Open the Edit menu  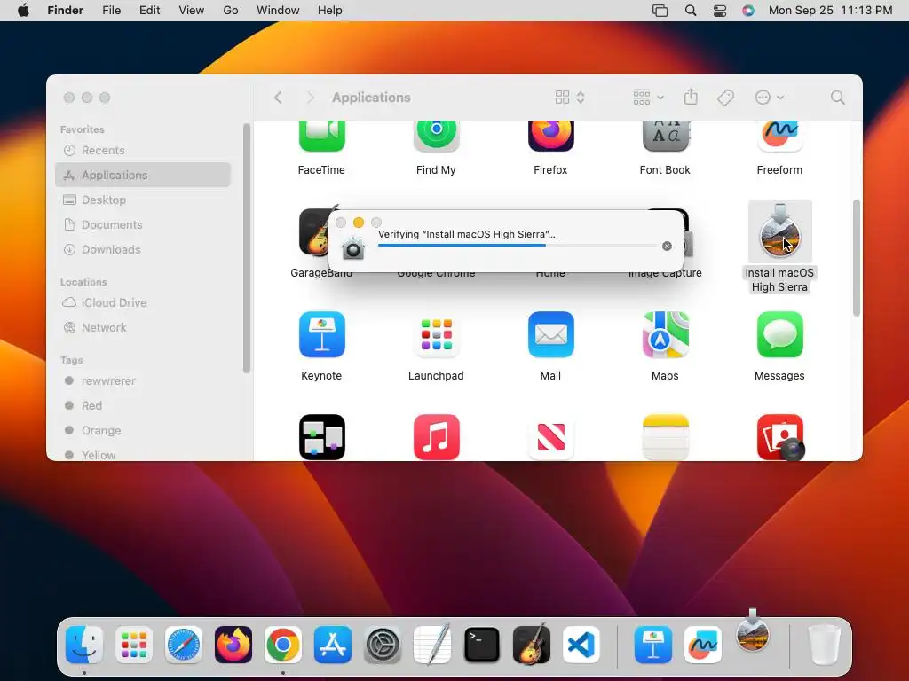pyautogui.click(x=149, y=11)
